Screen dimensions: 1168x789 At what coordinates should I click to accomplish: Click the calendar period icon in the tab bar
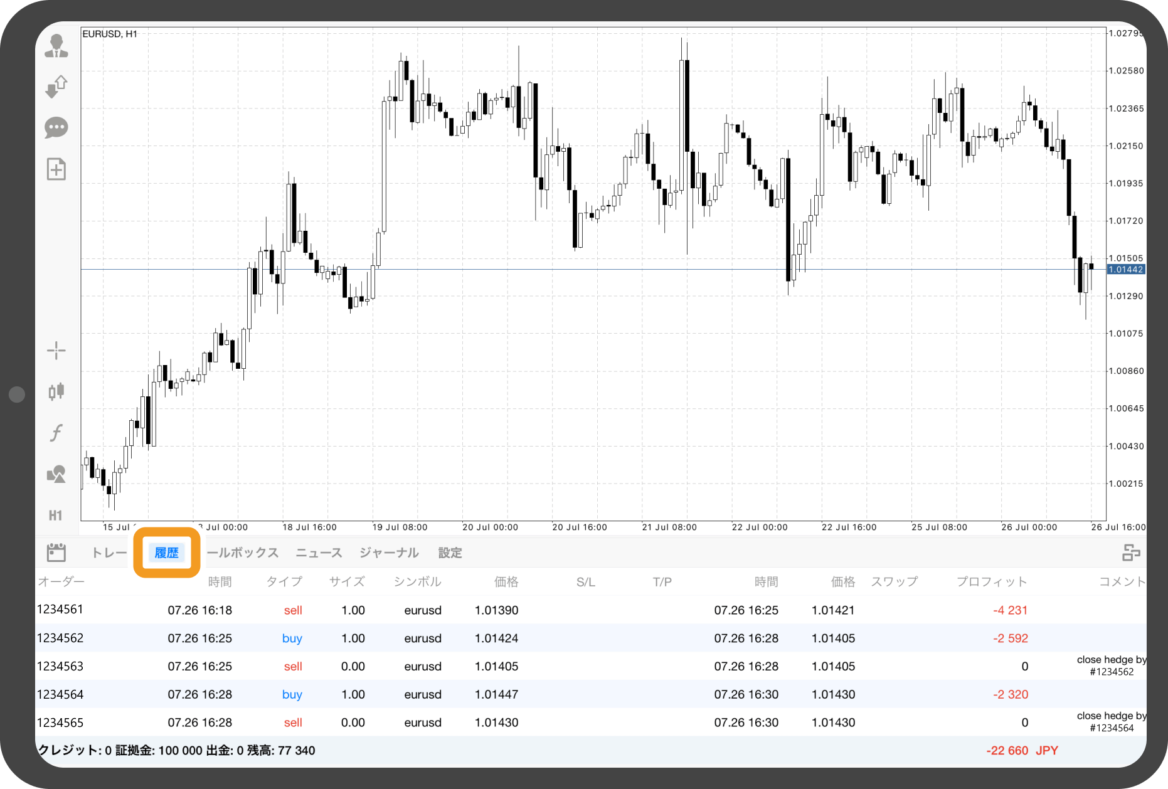tap(56, 553)
